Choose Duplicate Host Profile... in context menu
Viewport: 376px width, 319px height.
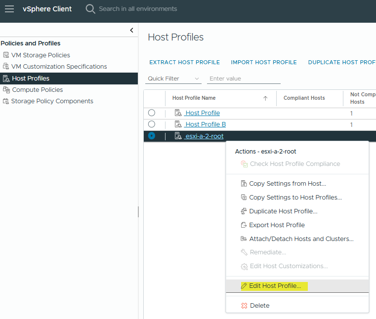297,211
